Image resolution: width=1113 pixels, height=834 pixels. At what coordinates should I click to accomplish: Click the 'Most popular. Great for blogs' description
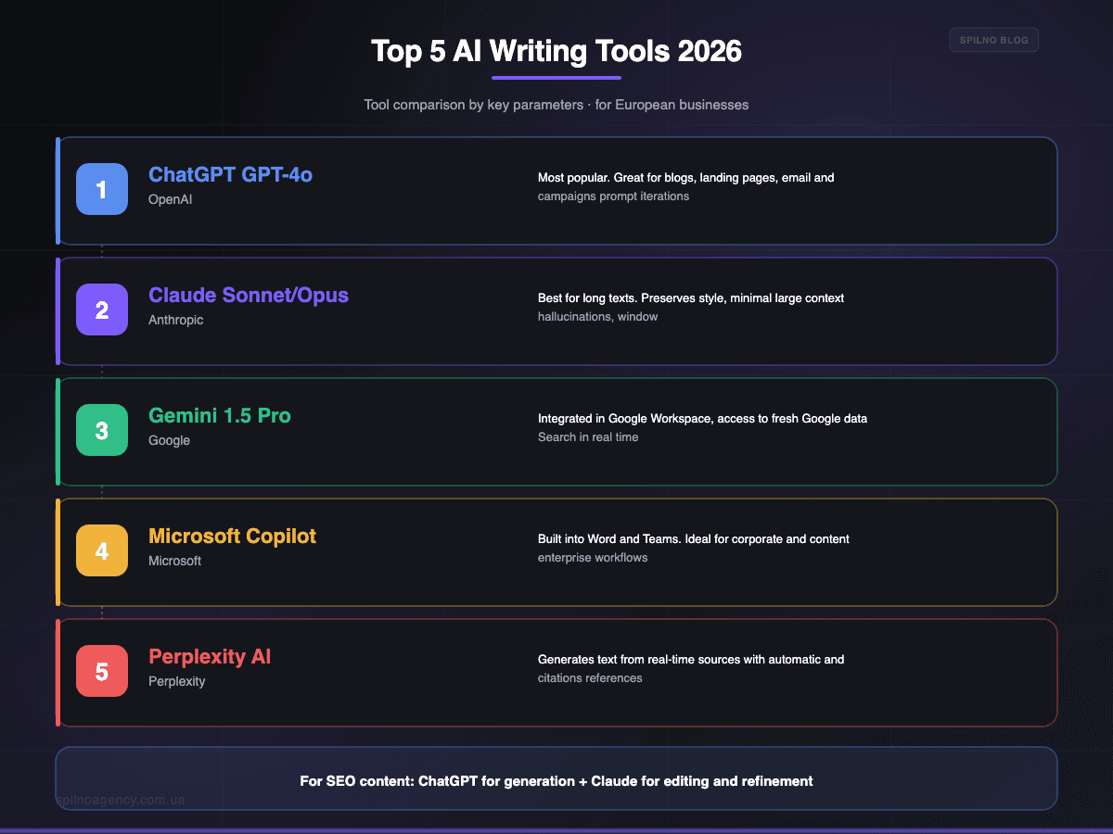[686, 177]
